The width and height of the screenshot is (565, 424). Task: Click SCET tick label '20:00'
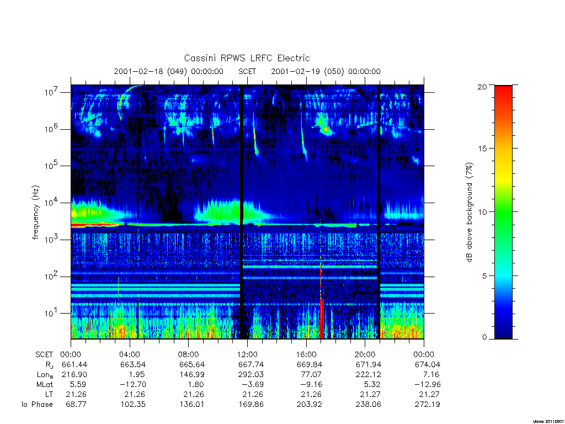point(365,354)
